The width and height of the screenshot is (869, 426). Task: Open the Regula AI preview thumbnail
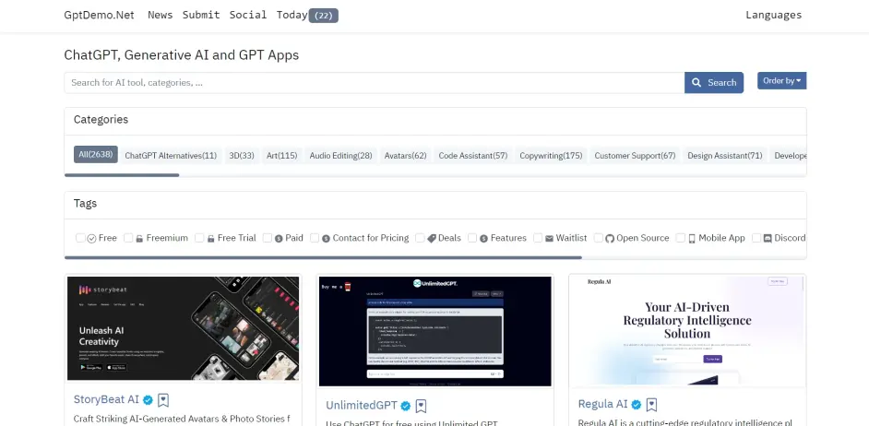pyautogui.click(x=687, y=330)
